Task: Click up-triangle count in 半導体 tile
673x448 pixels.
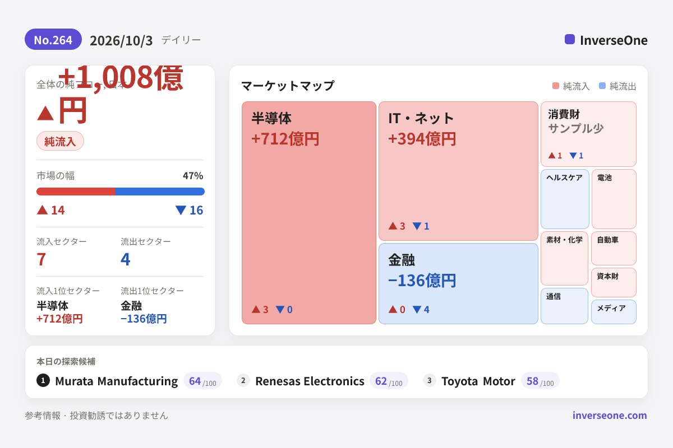Action: [260, 309]
